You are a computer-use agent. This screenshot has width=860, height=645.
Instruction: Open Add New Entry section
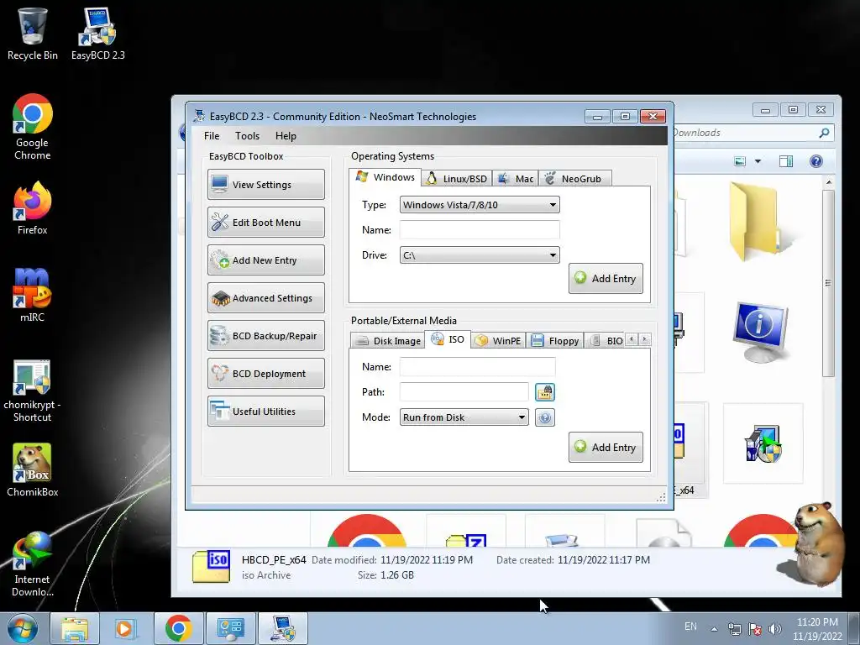(266, 260)
